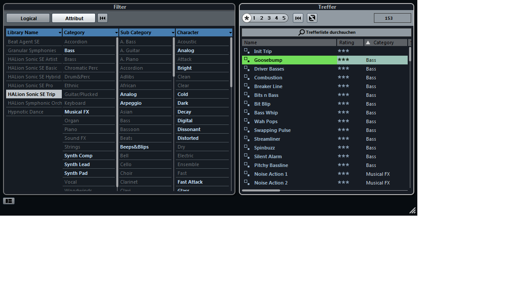Image resolution: width=505 pixels, height=284 pixels.
Task: Switch to the Attribut filter tab
Action: [x=74, y=18]
